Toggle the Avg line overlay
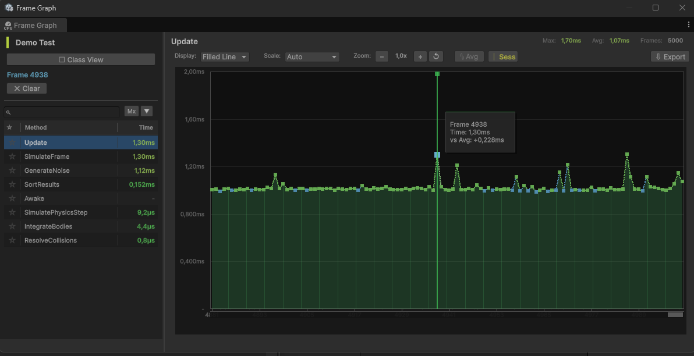Image resolution: width=694 pixels, height=356 pixels. click(x=469, y=56)
